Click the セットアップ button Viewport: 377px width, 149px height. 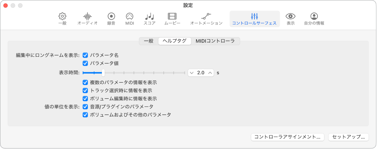pyautogui.click(x=349, y=137)
